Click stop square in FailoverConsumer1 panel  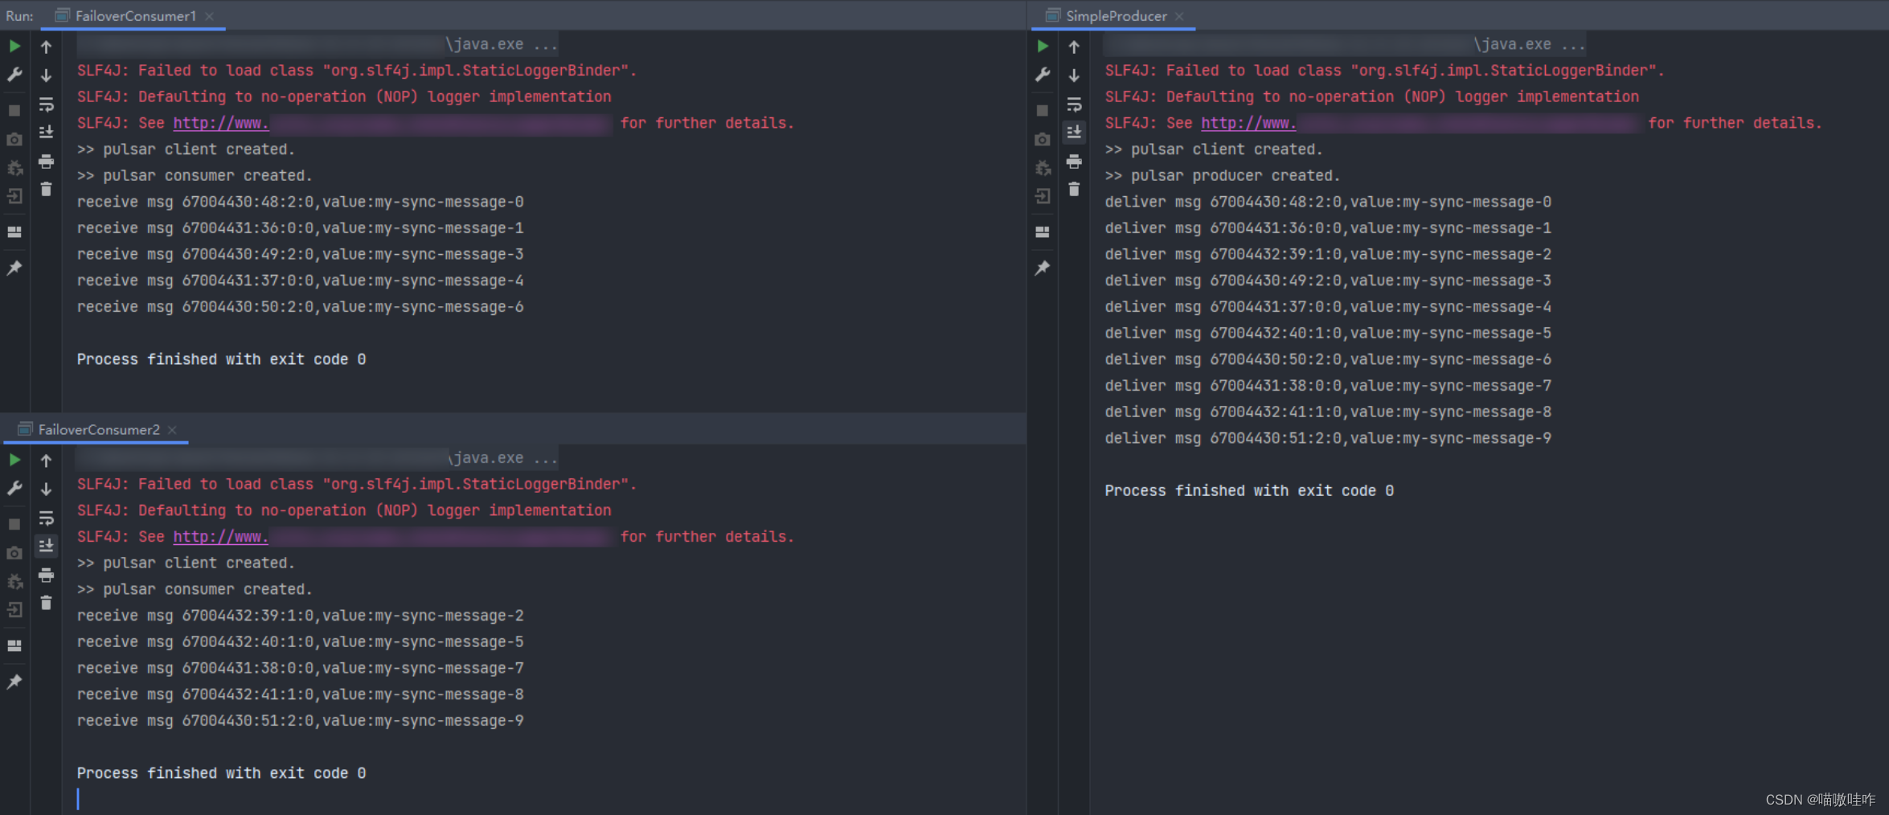[x=14, y=110]
